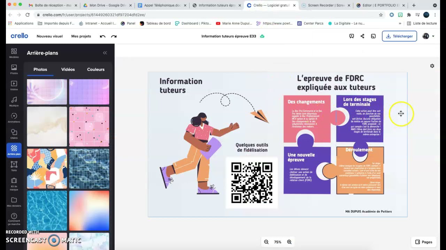Viewport: 446px width, 250px height.
Task: Open a new Chrome tab
Action: pos(414,5)
